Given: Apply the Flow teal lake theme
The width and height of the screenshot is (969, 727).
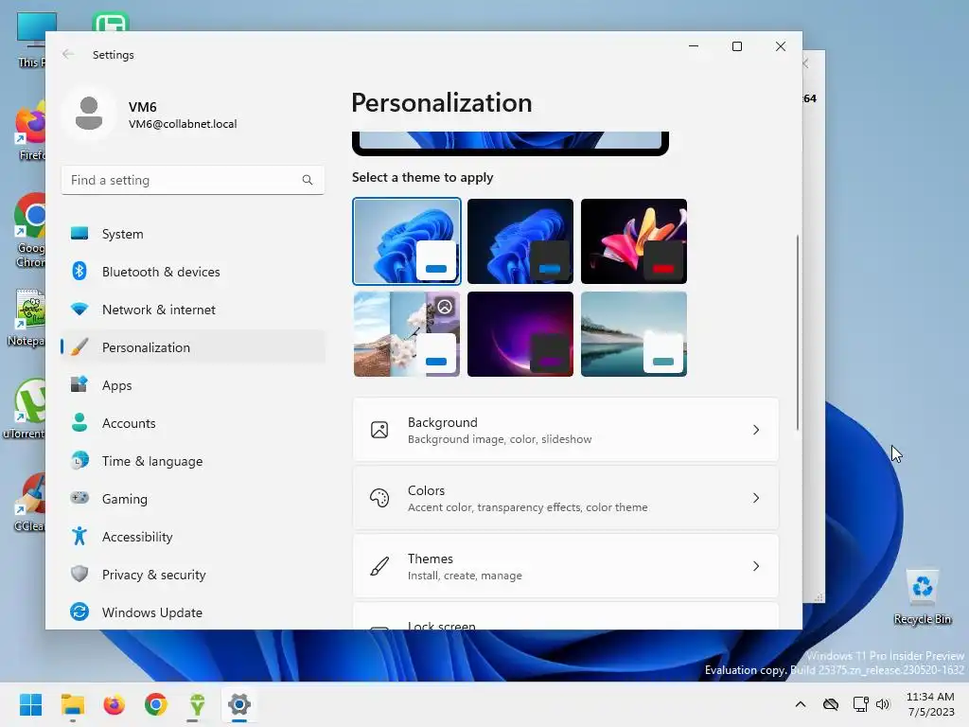Looking at the screenshot, I should [634, 334].
